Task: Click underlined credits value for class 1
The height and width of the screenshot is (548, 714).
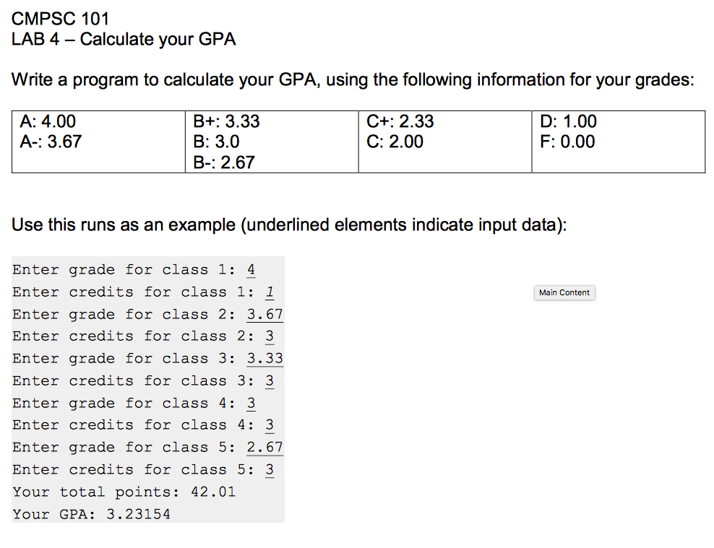Action: (x=270, y=292)
